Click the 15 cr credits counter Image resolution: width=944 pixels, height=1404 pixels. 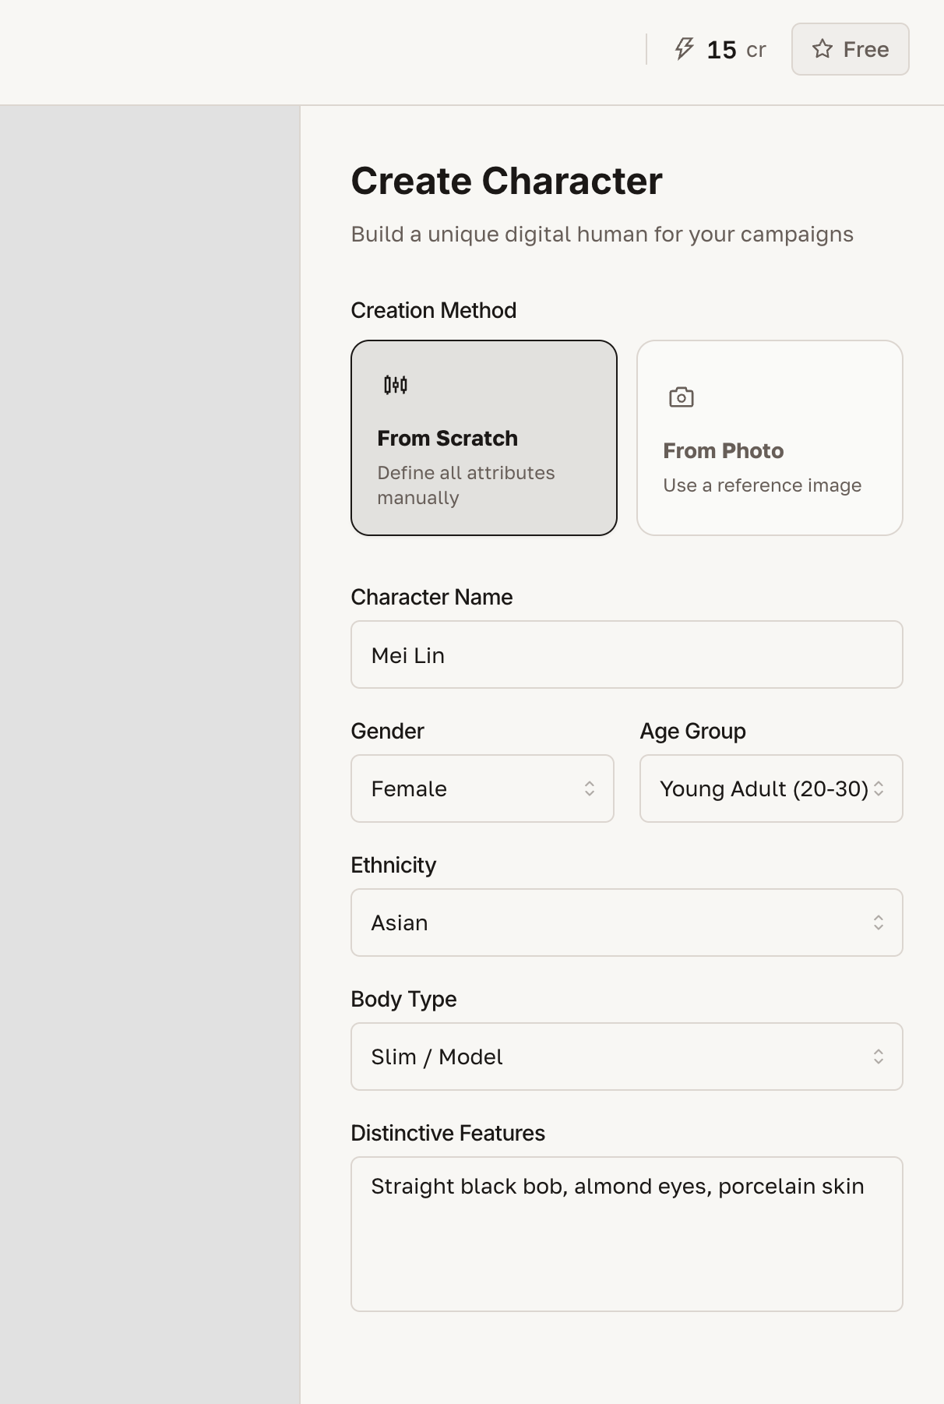pos(722,49)
